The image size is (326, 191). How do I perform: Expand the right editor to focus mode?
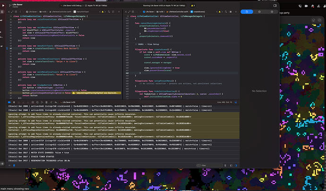point(129,12)
